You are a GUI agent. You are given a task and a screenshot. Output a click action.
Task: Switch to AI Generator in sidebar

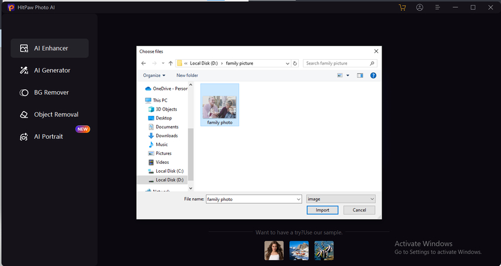[x=50, y=70]
